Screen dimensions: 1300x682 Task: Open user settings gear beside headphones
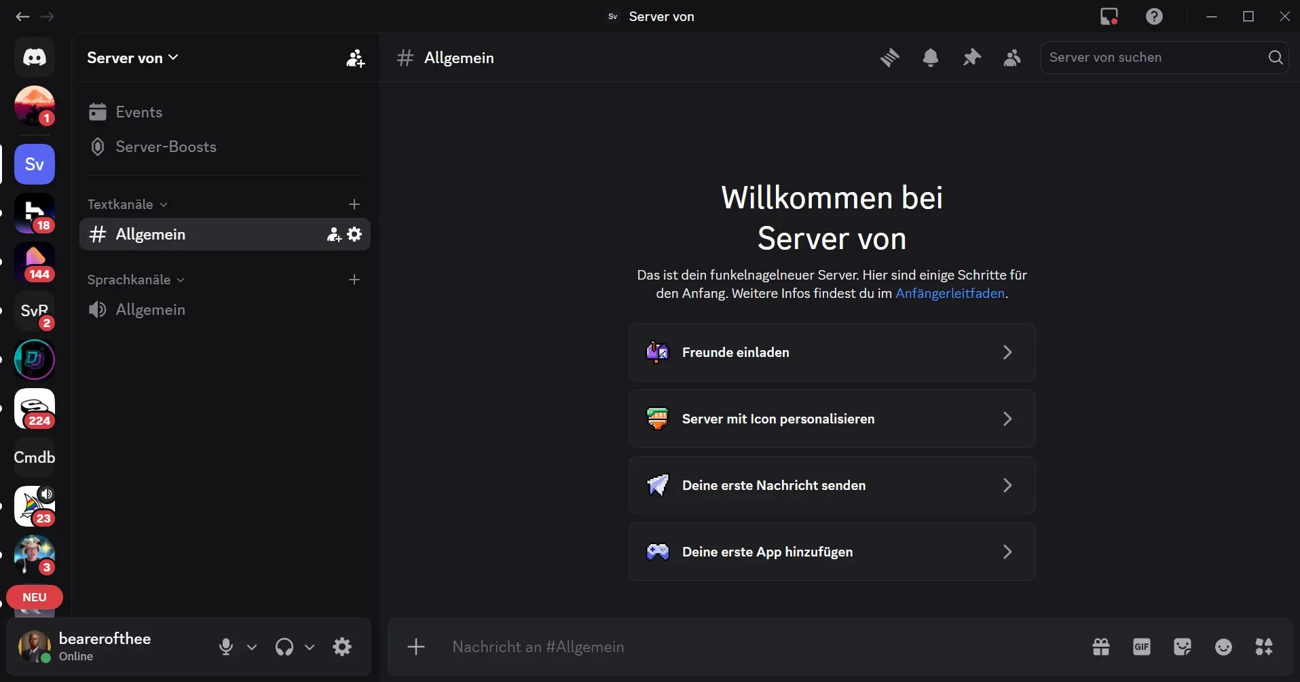[x=342, y=647]
